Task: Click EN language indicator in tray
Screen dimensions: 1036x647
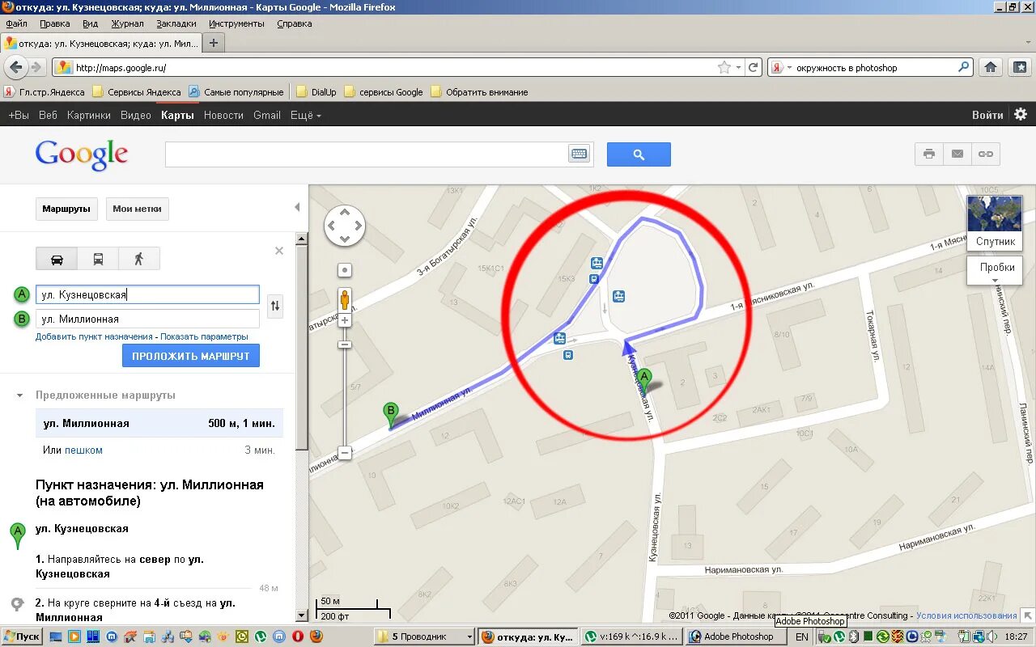Action: tap(802, 636)
